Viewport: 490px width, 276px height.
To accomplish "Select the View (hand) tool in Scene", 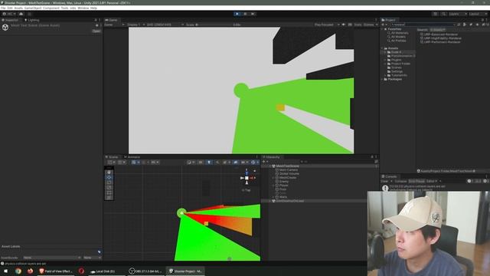I will coord(109,172).
